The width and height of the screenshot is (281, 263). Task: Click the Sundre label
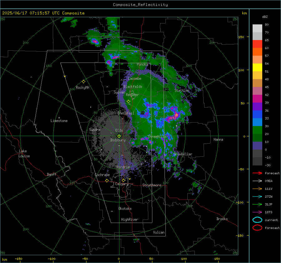pyautogui.click(x=95, y=130)
